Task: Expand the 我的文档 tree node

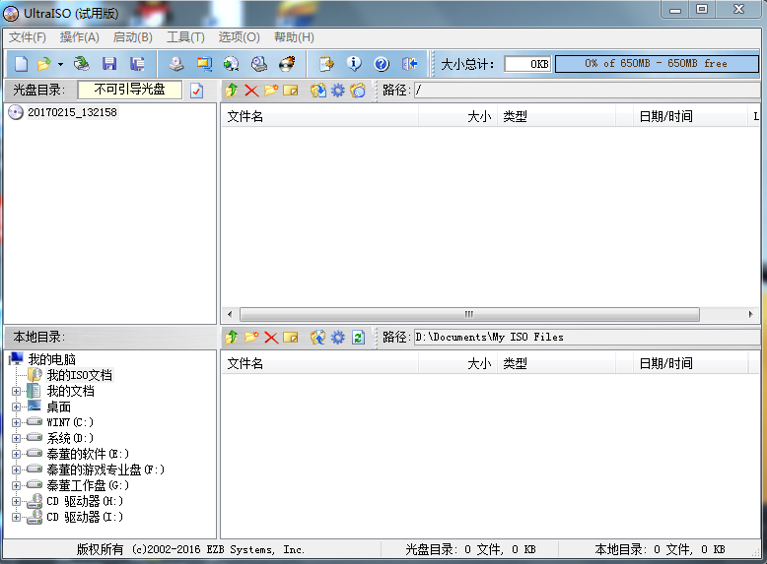Action: (x=16, y=391)
